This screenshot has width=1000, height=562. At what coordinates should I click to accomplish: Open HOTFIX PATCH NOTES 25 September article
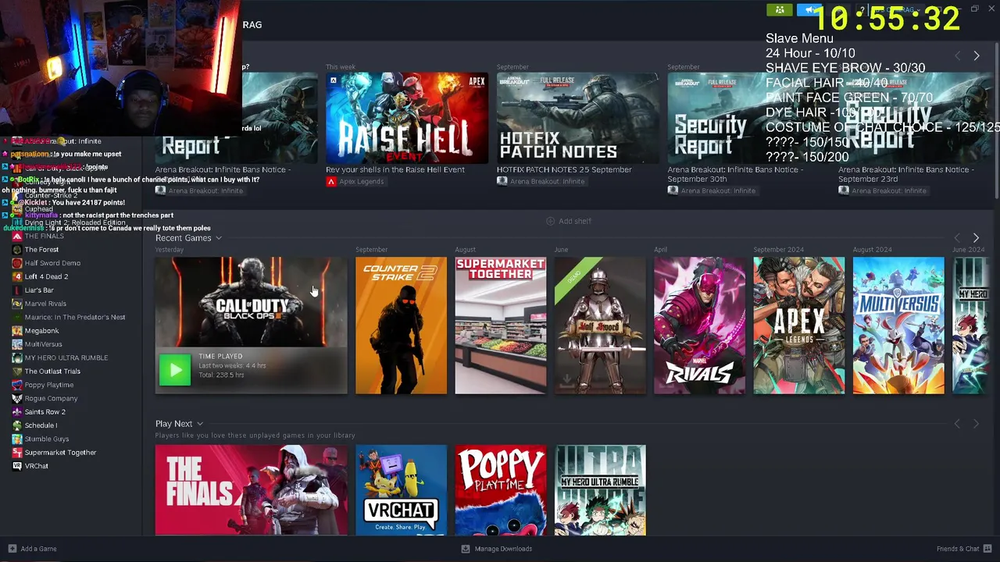point(564,169)
